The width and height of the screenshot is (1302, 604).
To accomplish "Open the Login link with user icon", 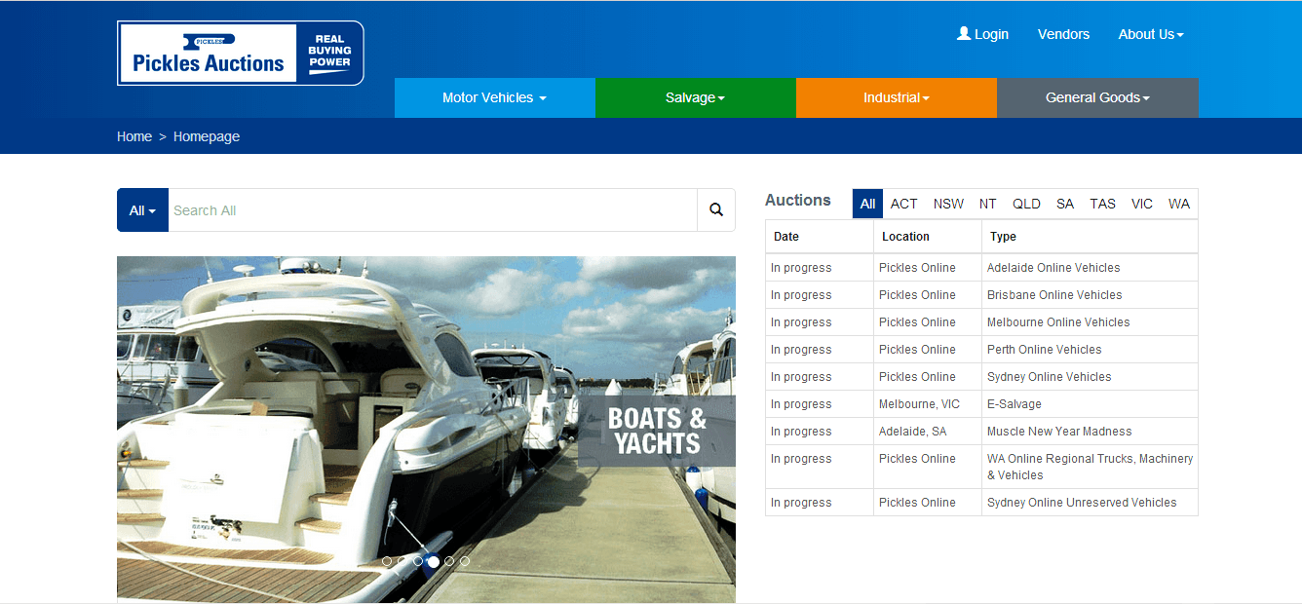I will (982, 34).
